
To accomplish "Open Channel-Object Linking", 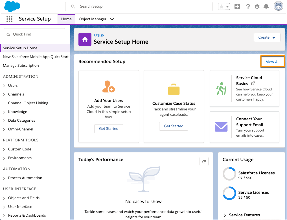I will point(28,103).
